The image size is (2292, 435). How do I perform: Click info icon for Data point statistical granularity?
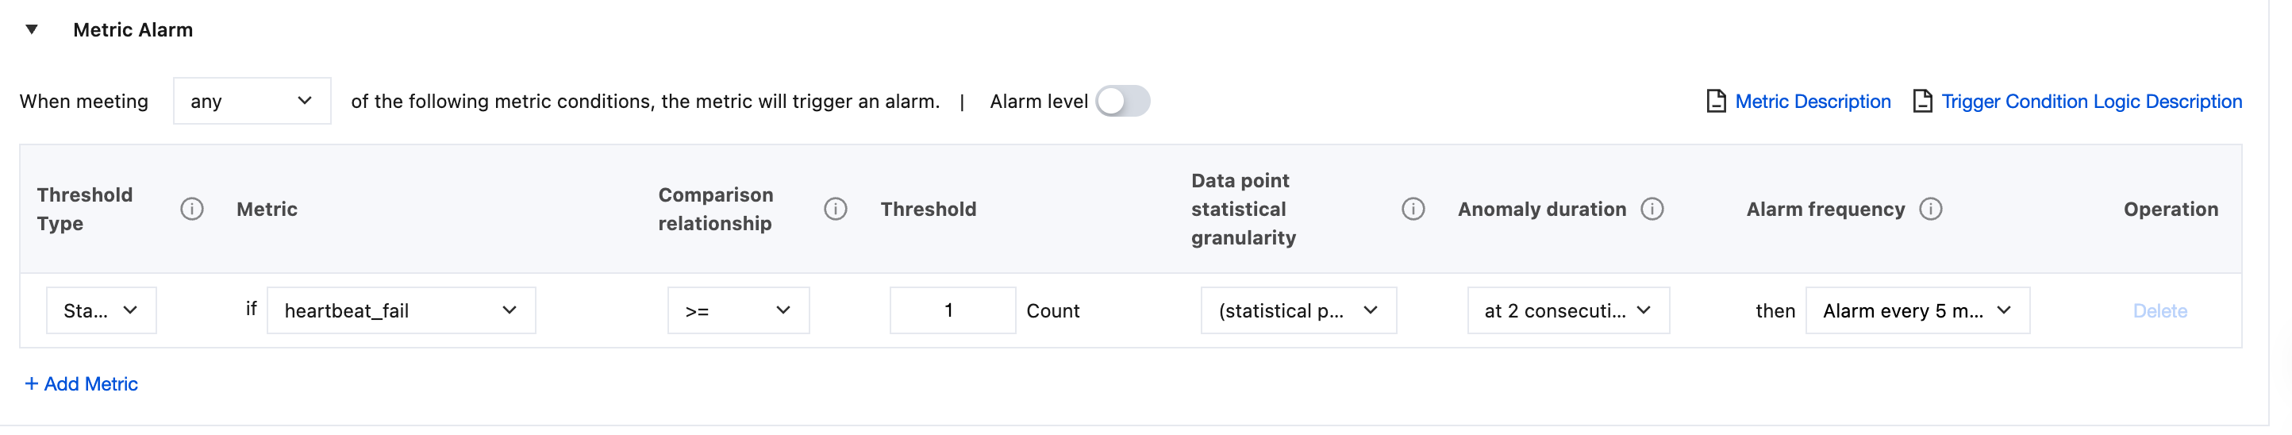point(1413,209)
